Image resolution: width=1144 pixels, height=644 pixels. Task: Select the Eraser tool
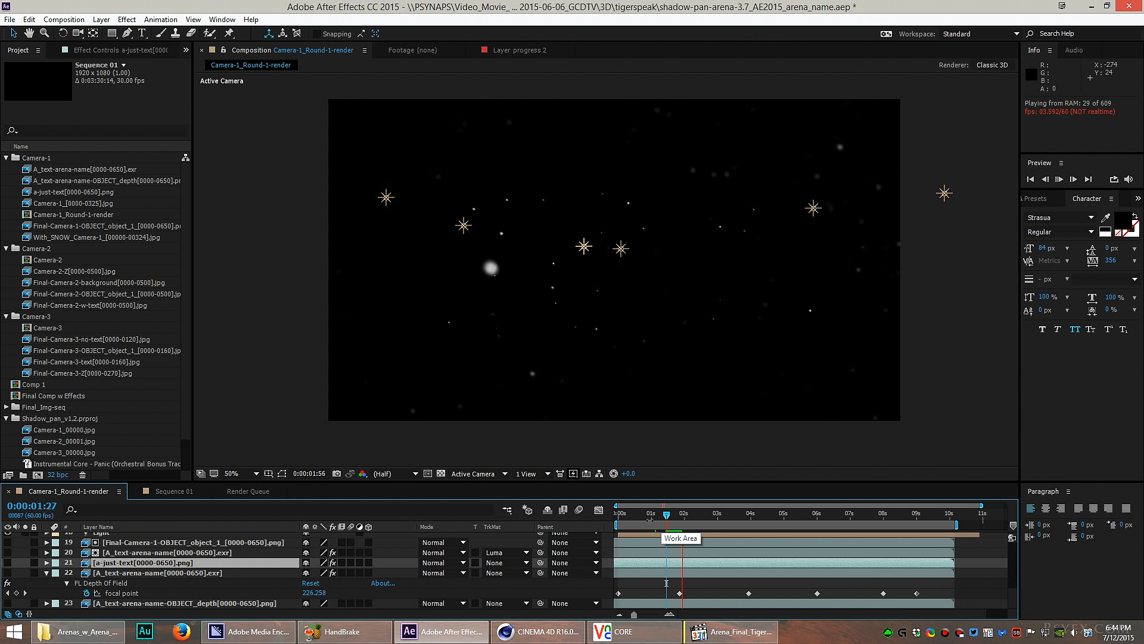coord(191,33)
